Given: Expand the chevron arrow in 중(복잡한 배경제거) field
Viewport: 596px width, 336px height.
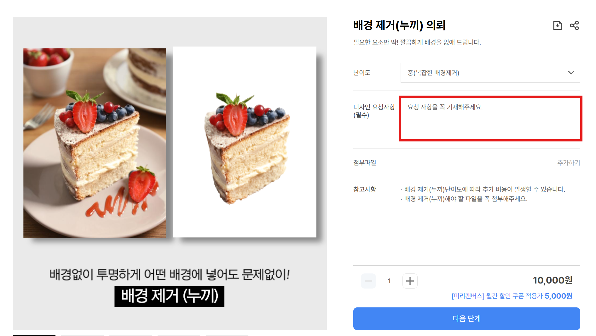Looking at the screenshot, I should (571, 73).
